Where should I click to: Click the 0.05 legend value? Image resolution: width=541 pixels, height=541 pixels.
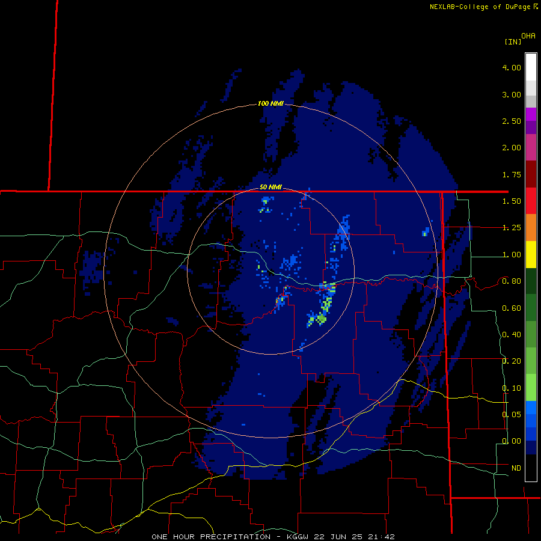512,414
